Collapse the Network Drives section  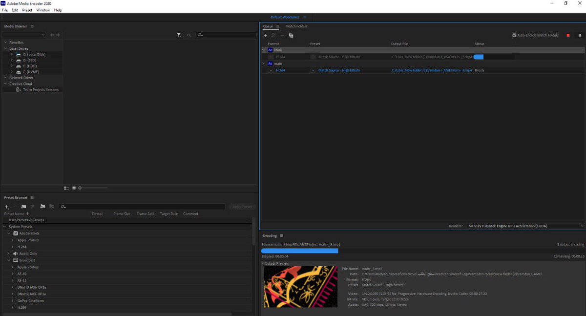(5, 78)
